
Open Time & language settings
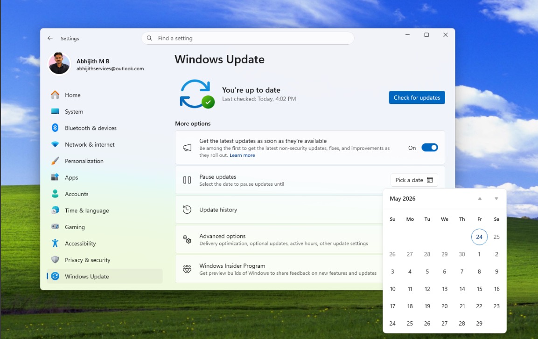tap(105, 210)
